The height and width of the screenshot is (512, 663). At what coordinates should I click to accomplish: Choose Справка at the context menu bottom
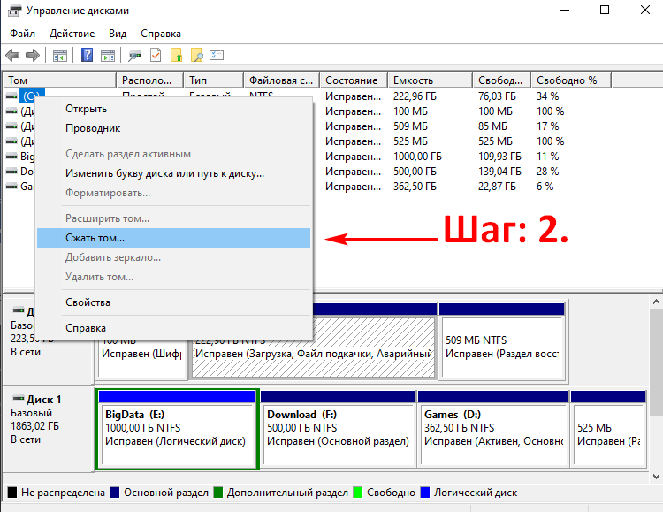coord(173,328)
